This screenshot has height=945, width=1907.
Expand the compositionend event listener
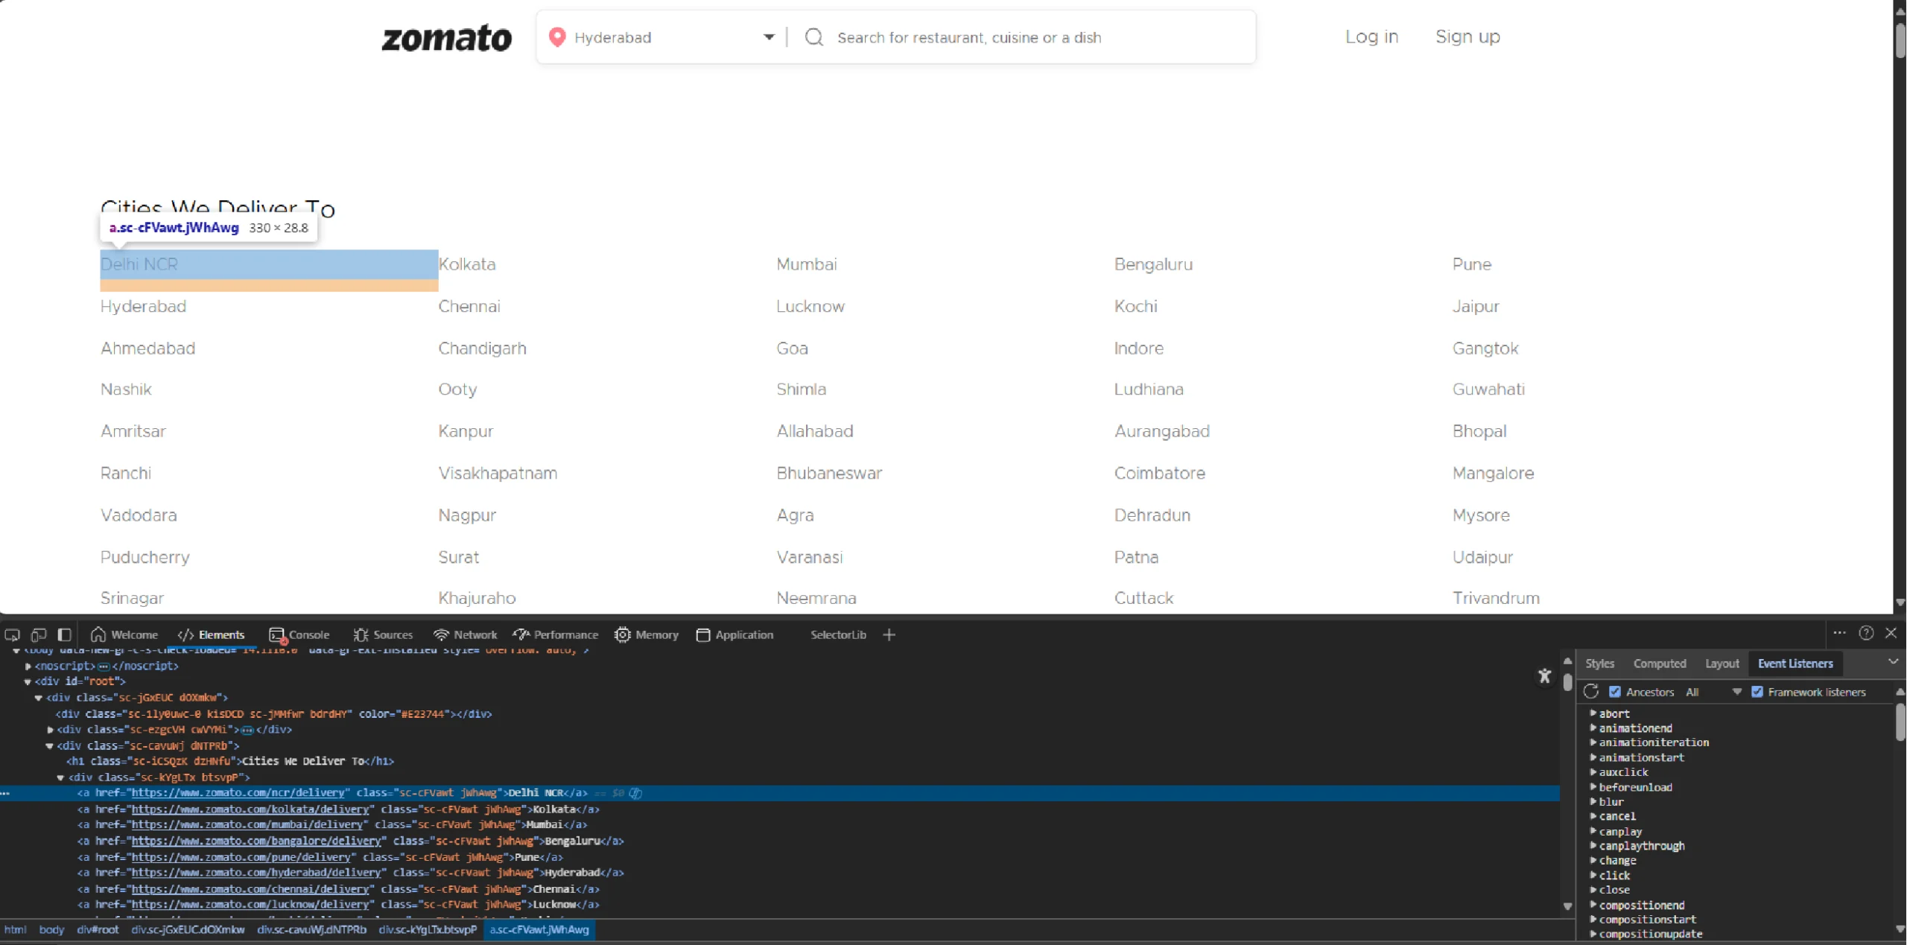[1593, 905]
